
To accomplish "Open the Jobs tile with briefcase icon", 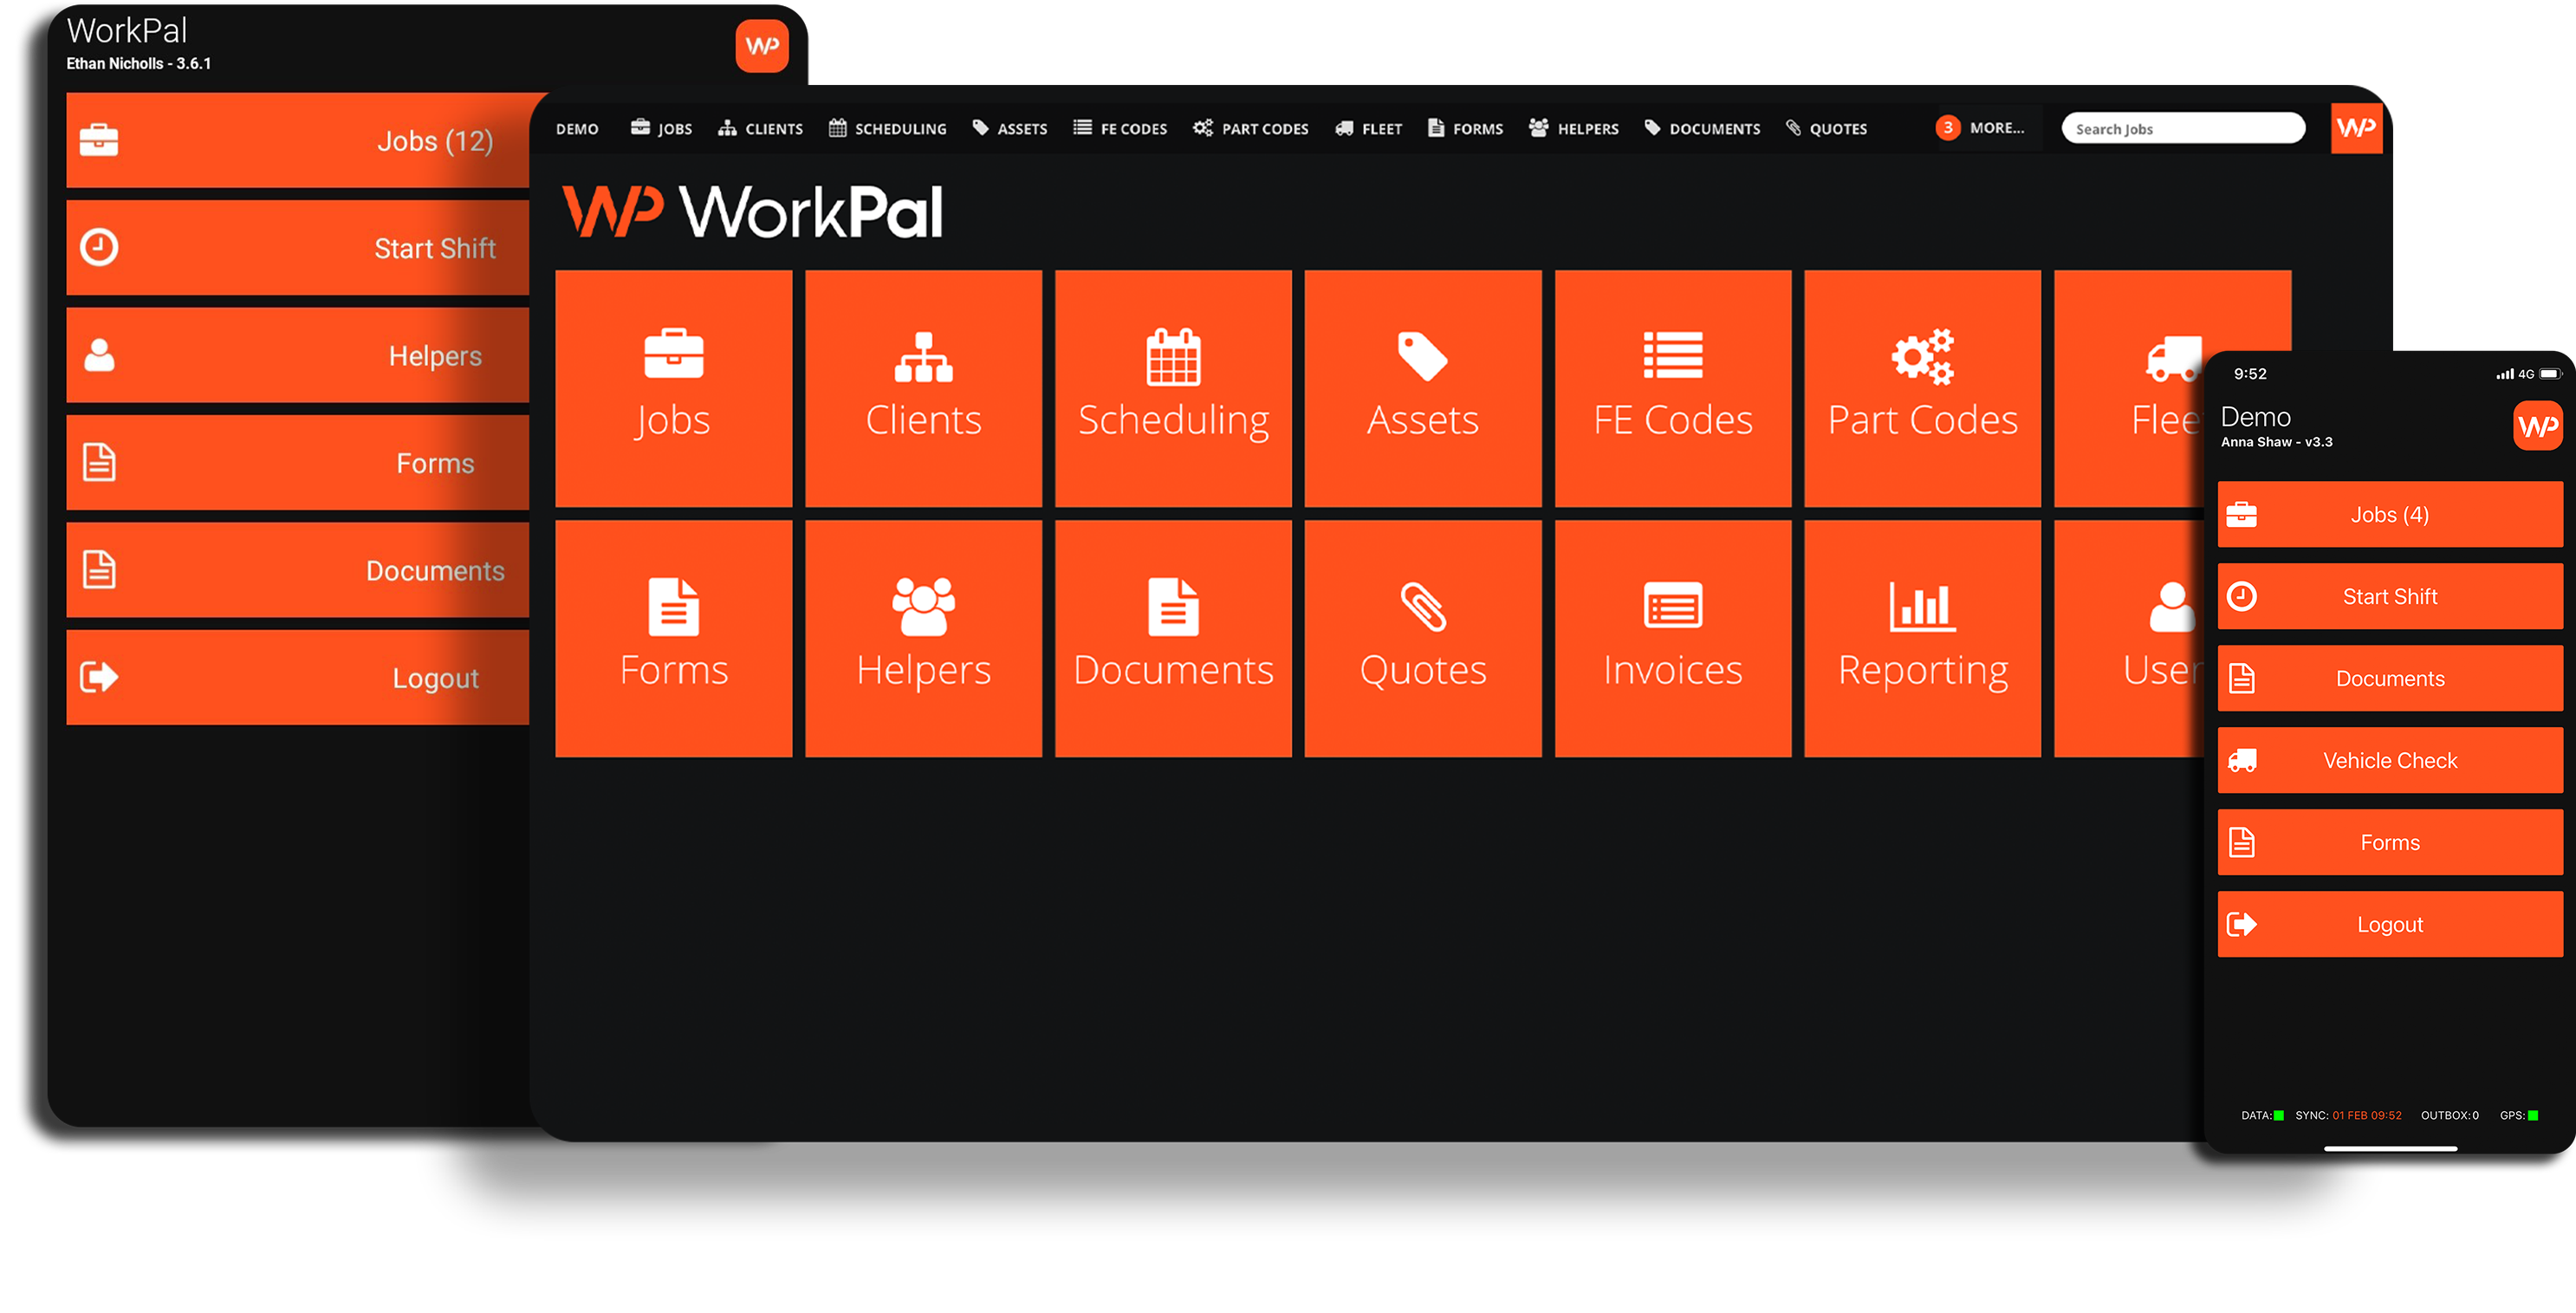I will 673,388.
